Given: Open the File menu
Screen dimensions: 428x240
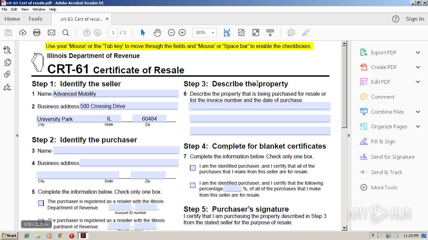Looking at the screenshot, I should pos(4,9).
